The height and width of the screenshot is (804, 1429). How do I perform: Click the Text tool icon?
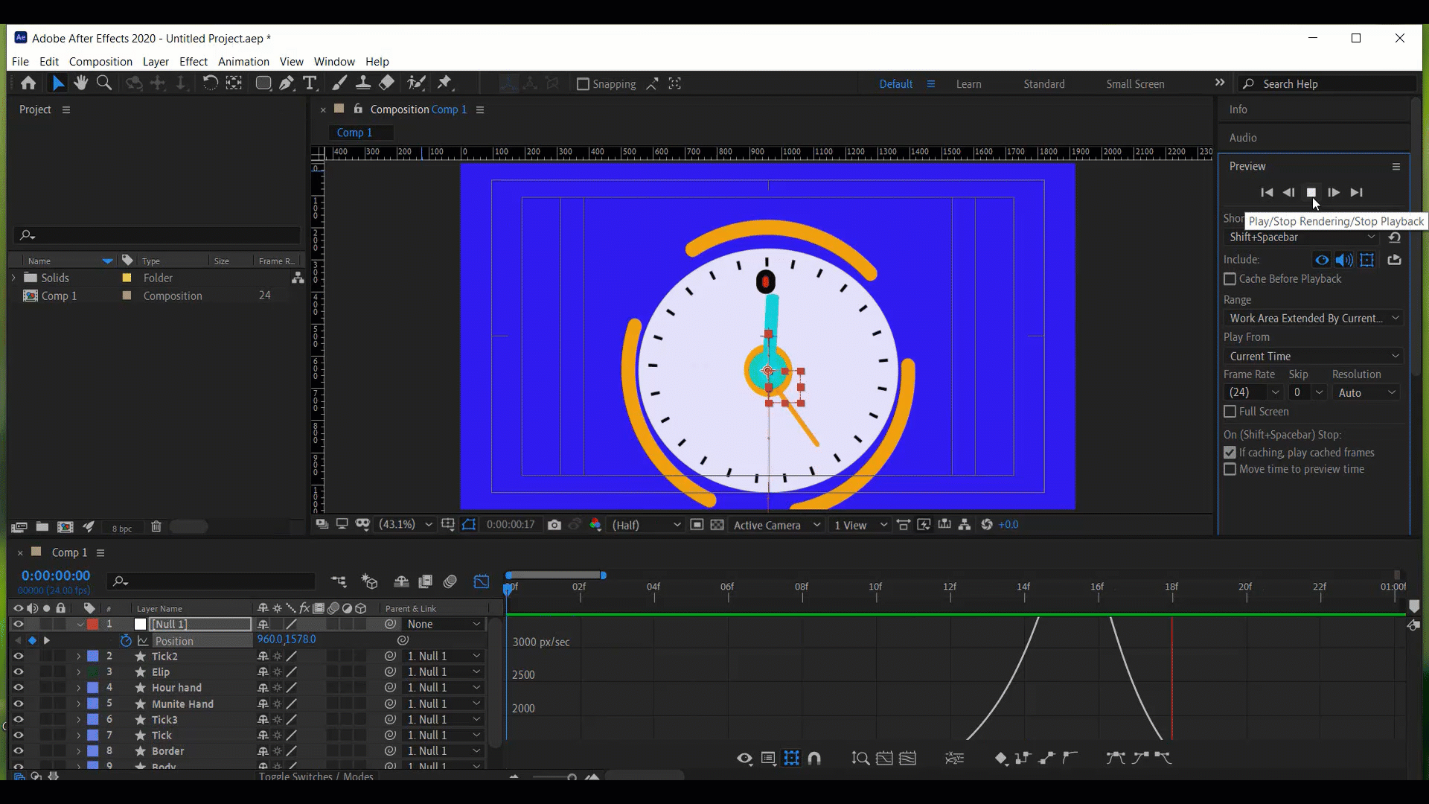pos(310,83)
